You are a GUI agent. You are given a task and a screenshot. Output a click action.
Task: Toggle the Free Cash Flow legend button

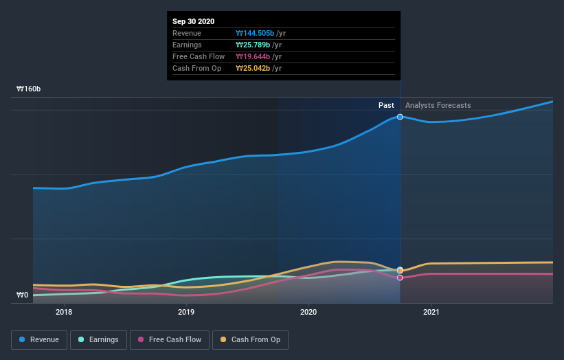(x=170, y=340)
